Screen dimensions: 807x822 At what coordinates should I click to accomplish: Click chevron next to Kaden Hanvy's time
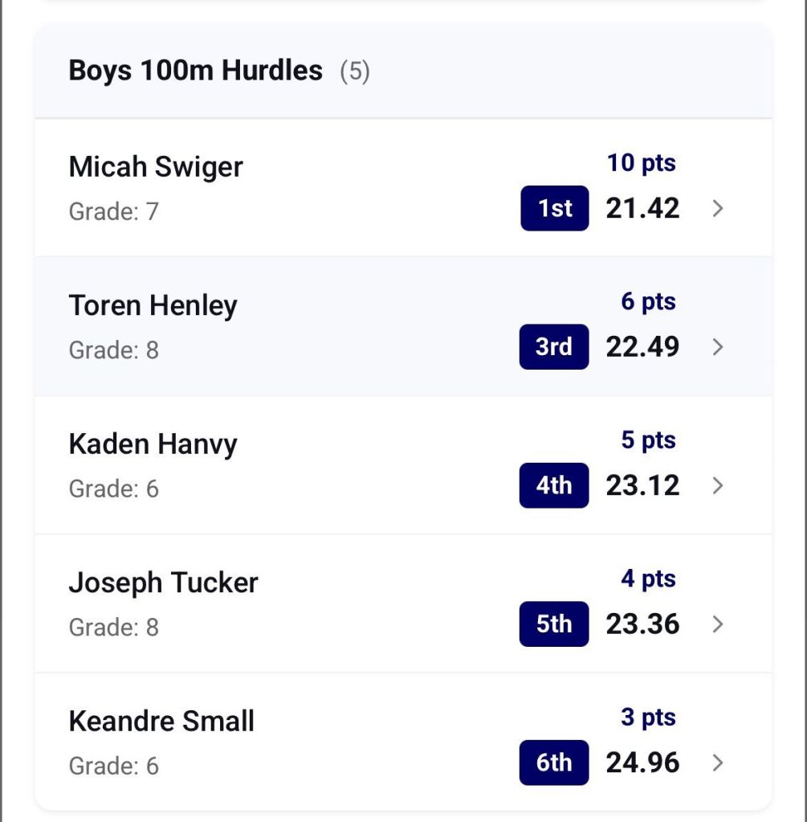(x=718, y=485)
